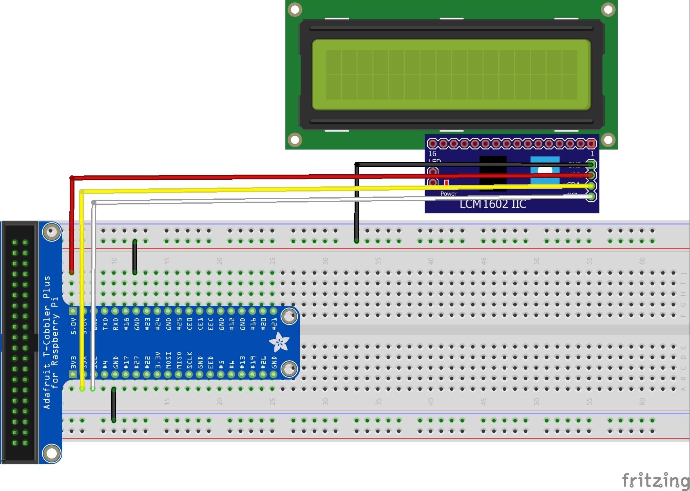690x491 pixels.
Task: Click the green GND pin on the I2C backpack
Action: (591, 165)
